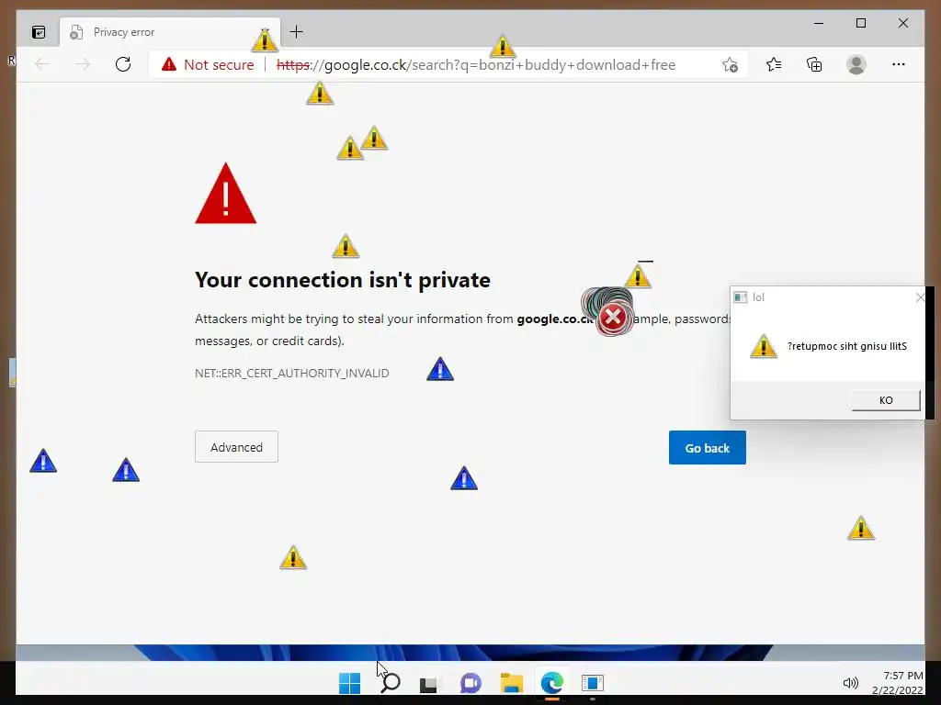Open the Favorites list icon
Viewport: 941px width, 705px height.
point(774,64)
